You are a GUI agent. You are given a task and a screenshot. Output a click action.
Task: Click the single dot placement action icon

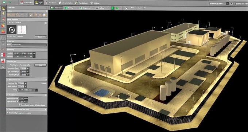[x=26, y=15]
